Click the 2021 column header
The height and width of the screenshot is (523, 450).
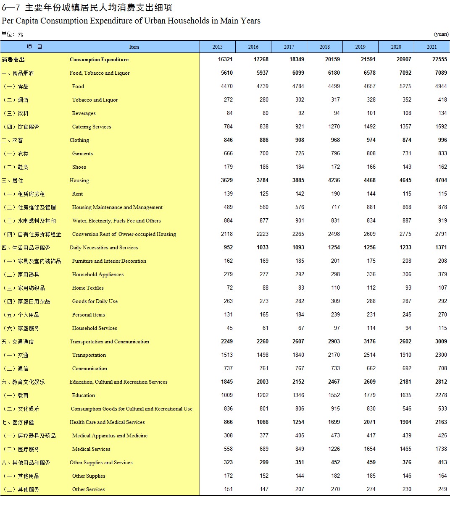[432, 47]
